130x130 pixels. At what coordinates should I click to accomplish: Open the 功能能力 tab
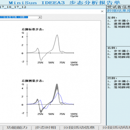17,127
